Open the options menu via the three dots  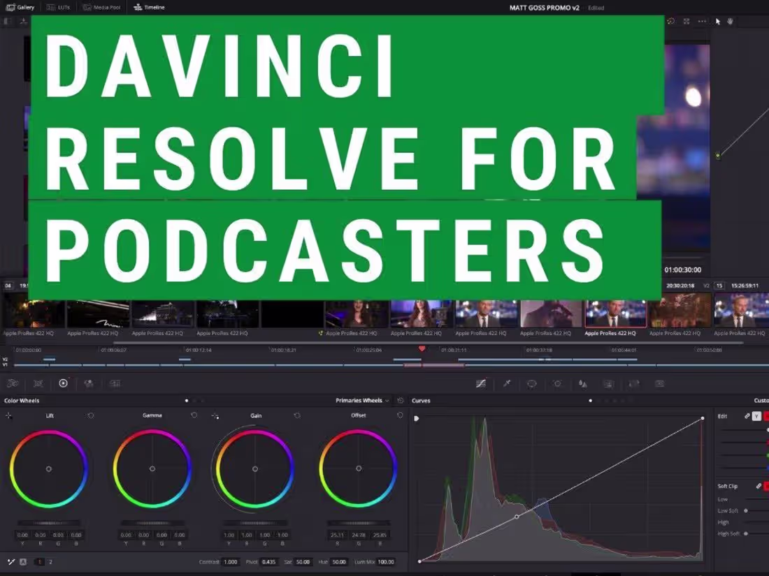coord(701,21)
